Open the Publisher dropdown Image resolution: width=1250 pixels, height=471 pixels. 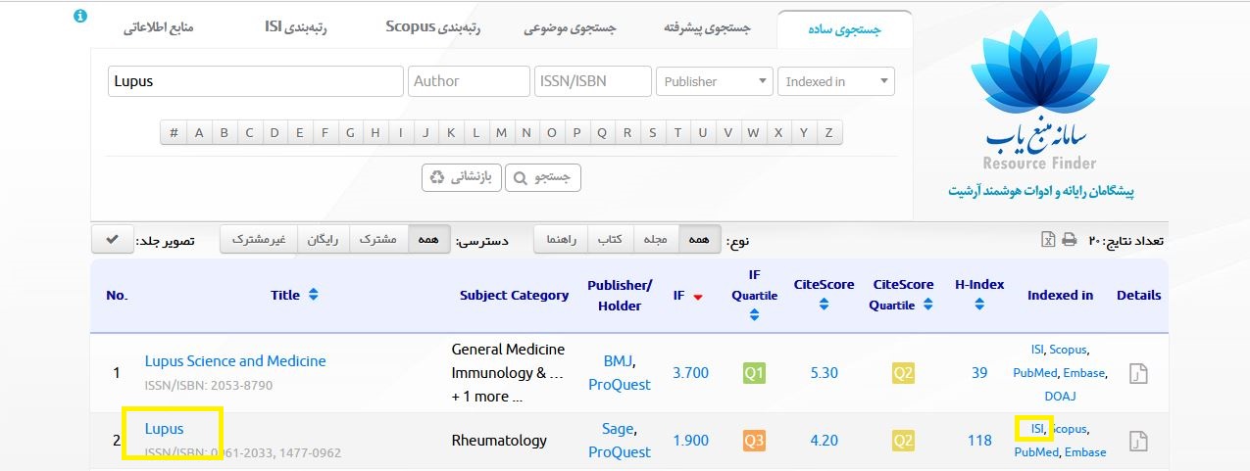714,81
